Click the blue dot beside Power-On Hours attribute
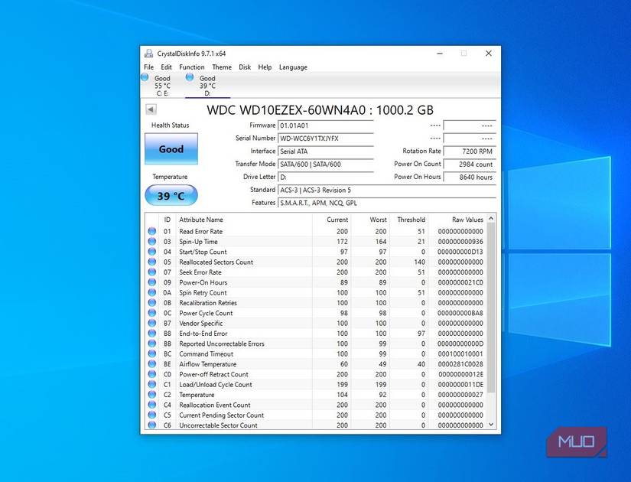 151,282
